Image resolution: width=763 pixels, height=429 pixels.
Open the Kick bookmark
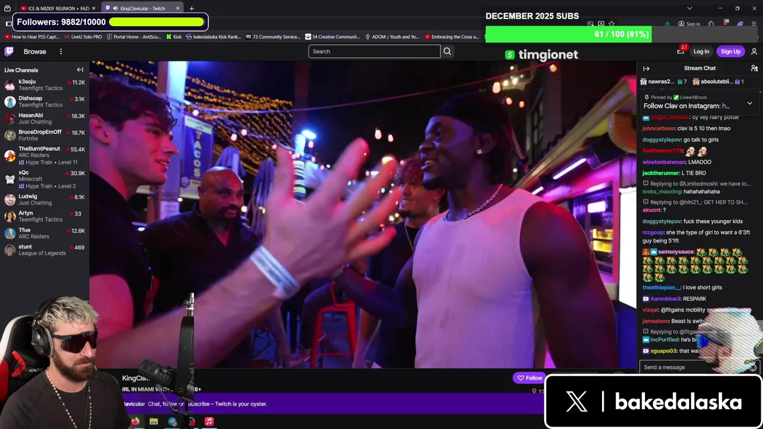pyautogui.click(x=173, y=37)
